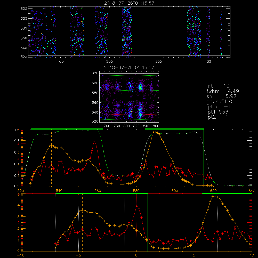The height and width of the screenshot is (258, 258).
Task: Click y-axis label 600 of the wide top image
Action: click(x=24, y=18)
